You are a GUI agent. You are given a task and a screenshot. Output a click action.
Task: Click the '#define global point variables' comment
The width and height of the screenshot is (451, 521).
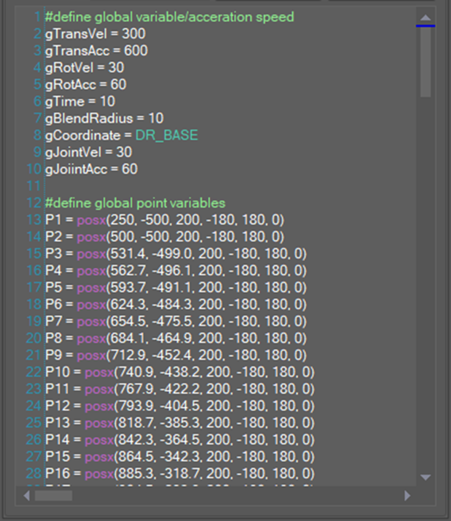[135, 203]
